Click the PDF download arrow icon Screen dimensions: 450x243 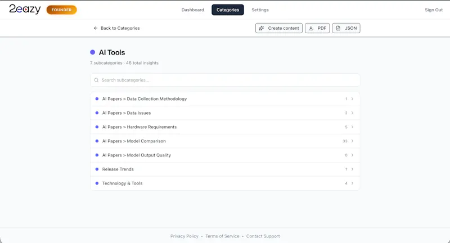point(311,28)
